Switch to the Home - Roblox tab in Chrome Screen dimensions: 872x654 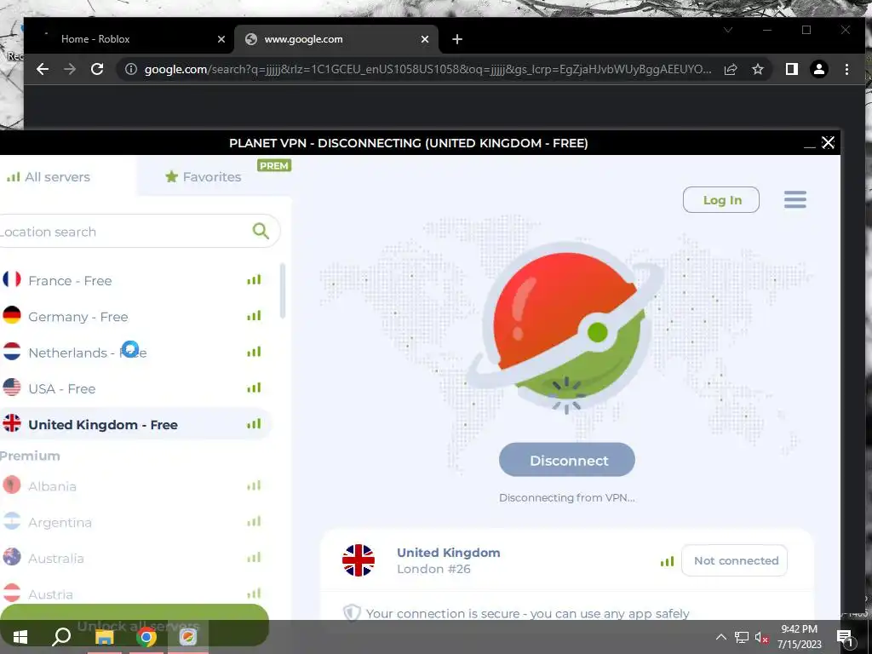pos(130,39)
